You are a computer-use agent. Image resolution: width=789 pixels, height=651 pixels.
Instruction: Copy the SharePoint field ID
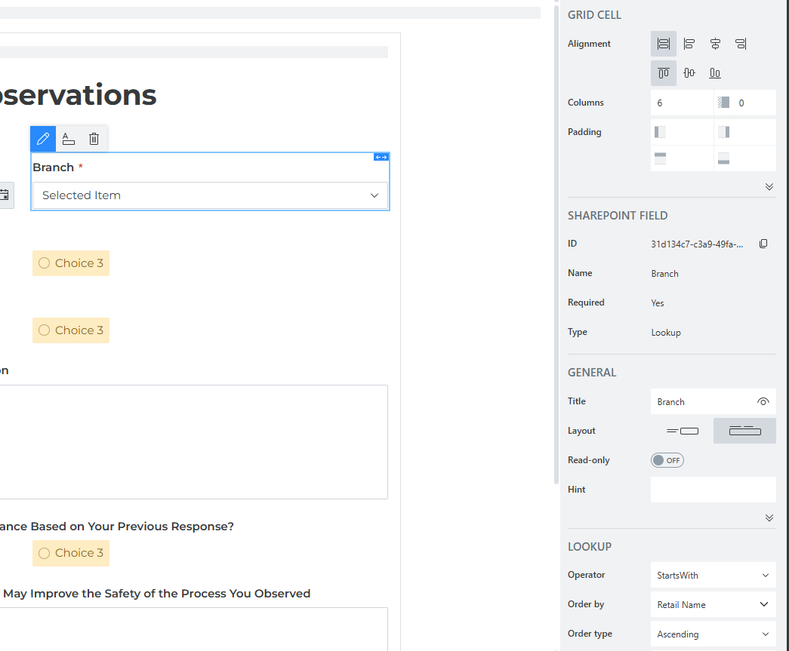click(763, 244)
